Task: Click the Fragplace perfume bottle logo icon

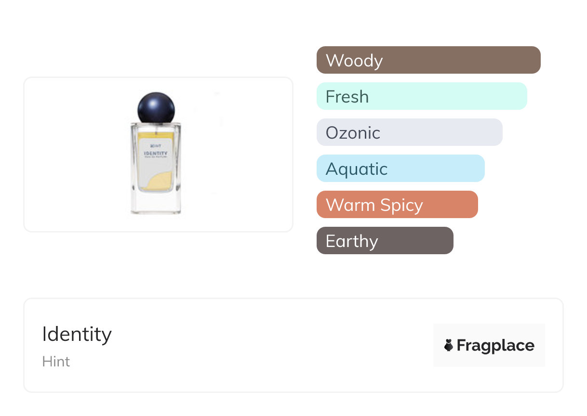Action: pyautogui.click(x=449, y=345)
